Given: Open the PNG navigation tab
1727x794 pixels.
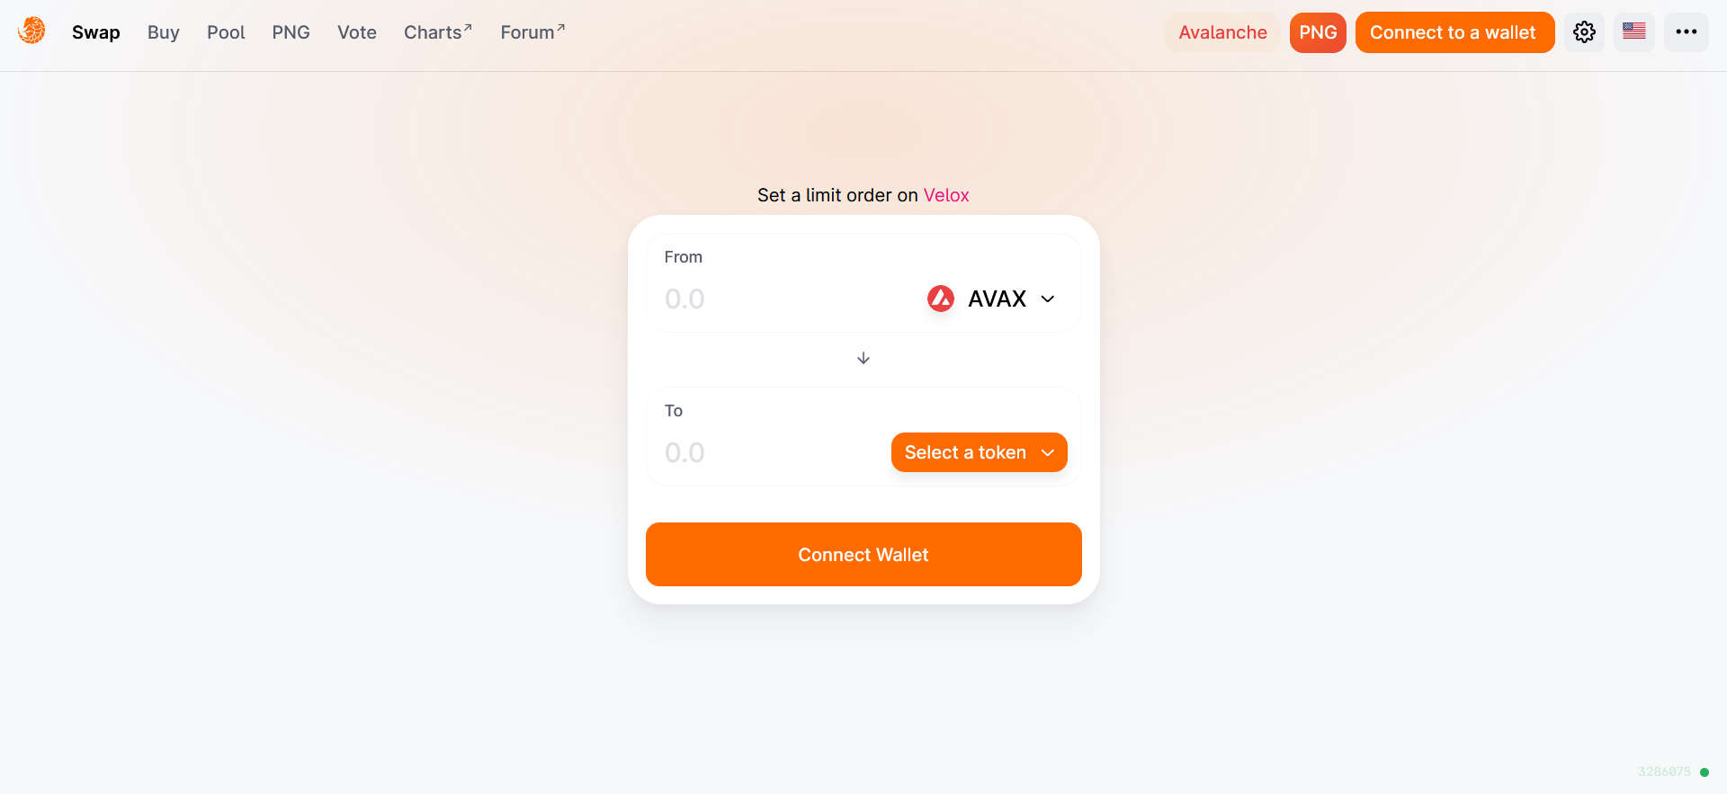Looking at the screenshot, I should point(291,32).
